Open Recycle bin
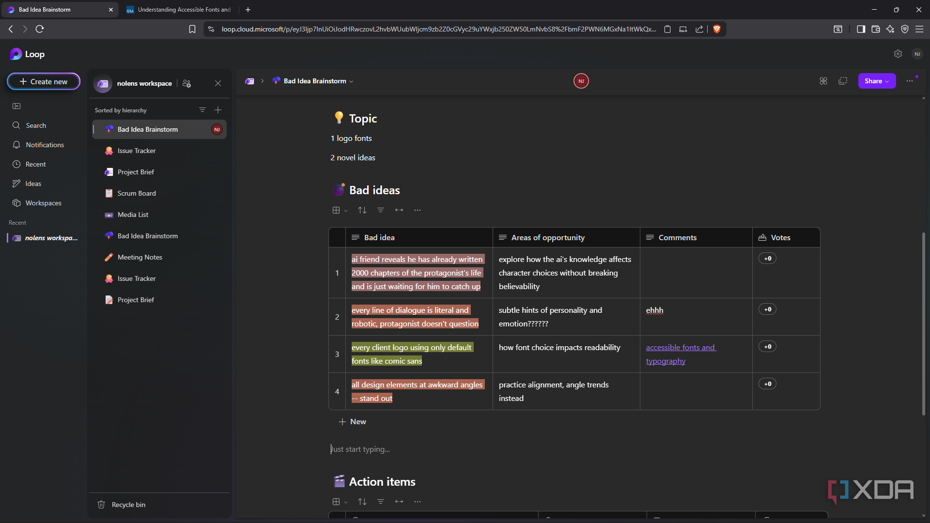The width and height of the screenshot is (930, 523). (121, 505)
